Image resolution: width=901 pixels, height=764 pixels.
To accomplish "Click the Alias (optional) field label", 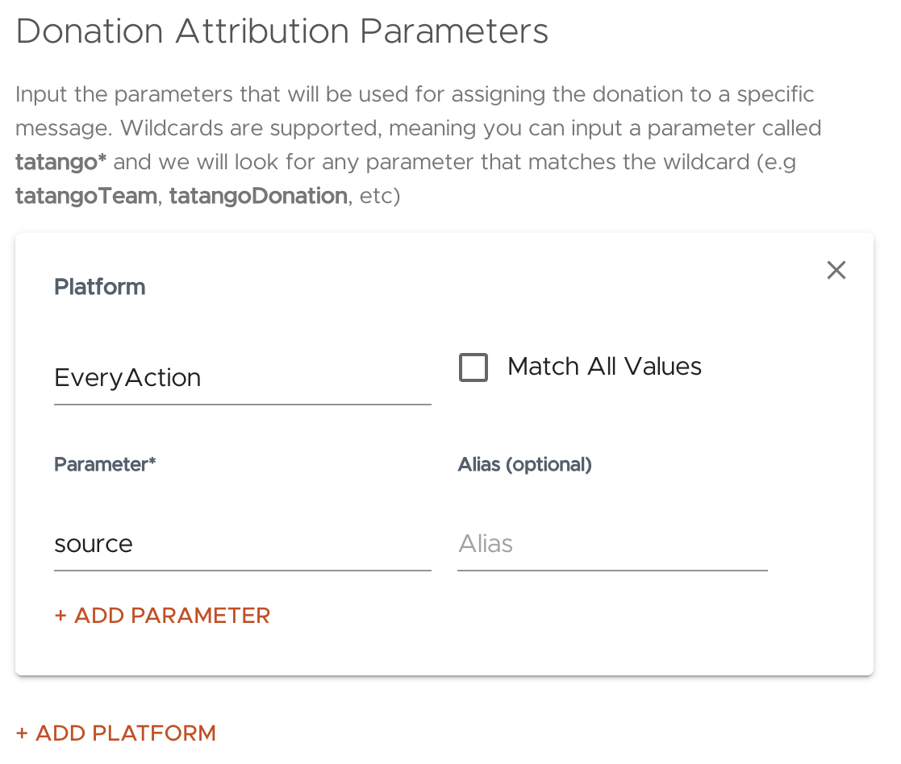I will coord(525,464).
